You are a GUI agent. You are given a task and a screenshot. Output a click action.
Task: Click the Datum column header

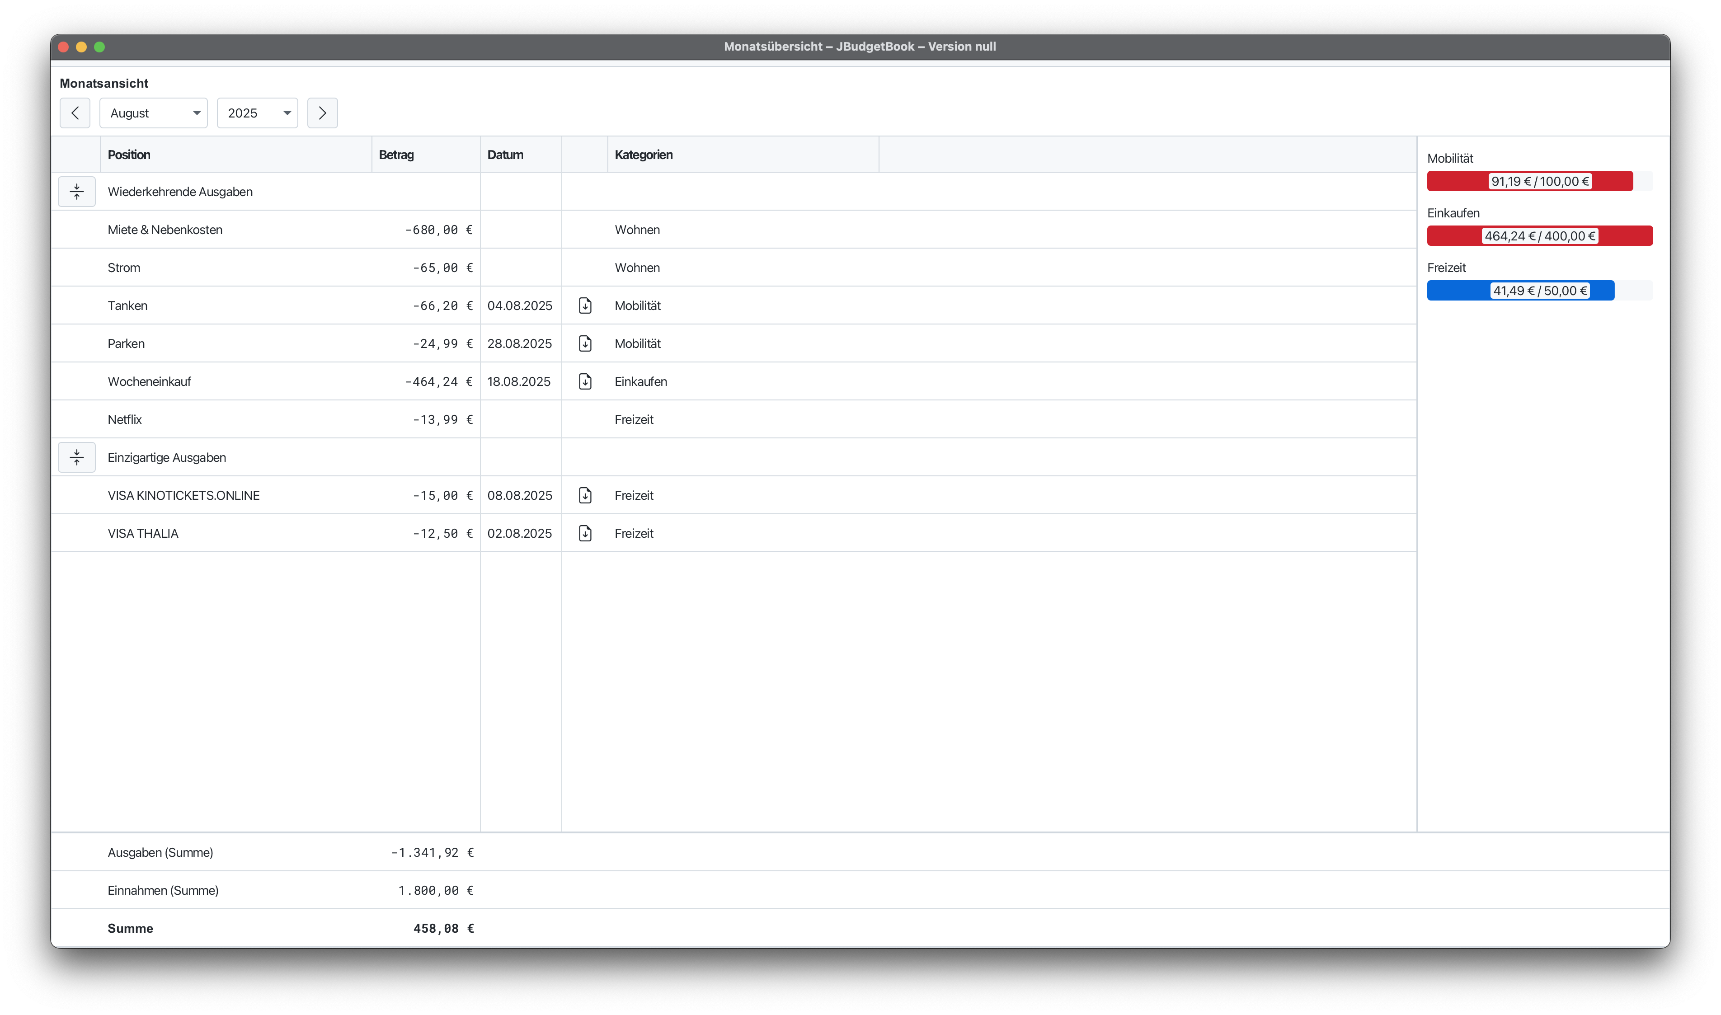(505, 155)
